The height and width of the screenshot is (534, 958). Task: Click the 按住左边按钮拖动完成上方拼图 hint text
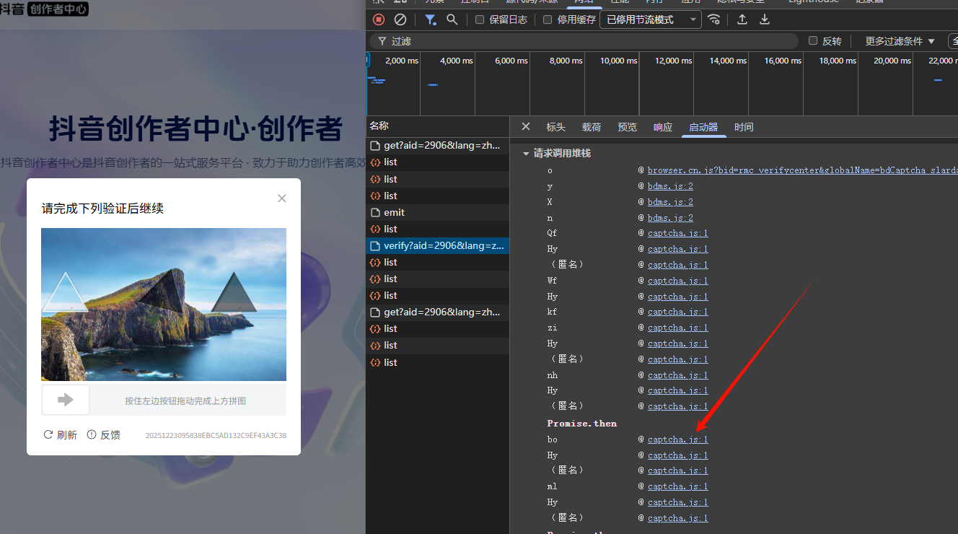point(185,400)
